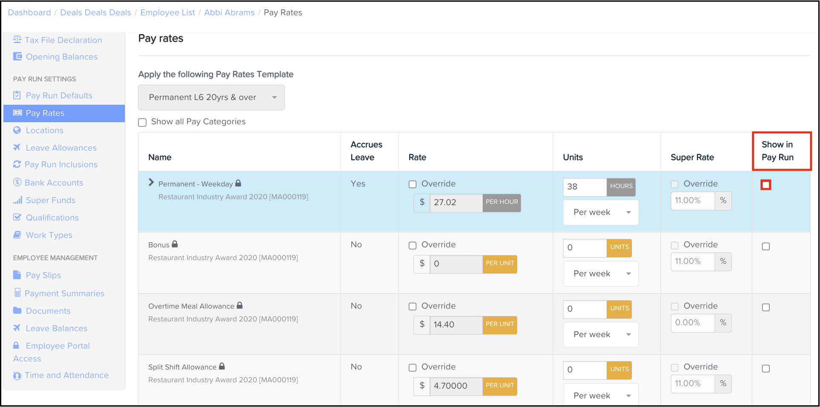Open the Pay Rates Template dropdown

tap(211, 97)
